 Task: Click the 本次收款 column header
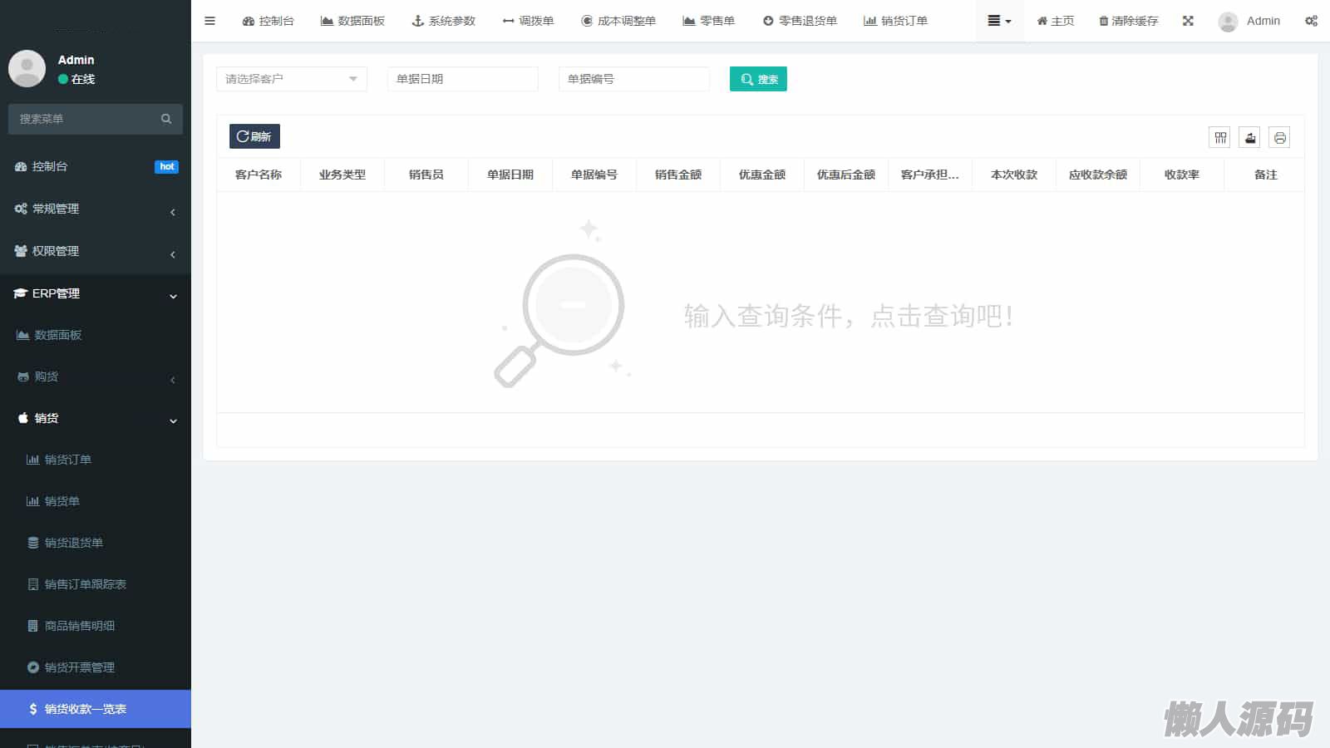(1014, 175)
